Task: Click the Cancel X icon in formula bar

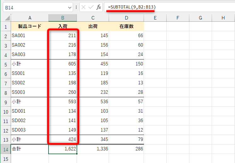Action: pyautogui.click(x=83, y=7)
